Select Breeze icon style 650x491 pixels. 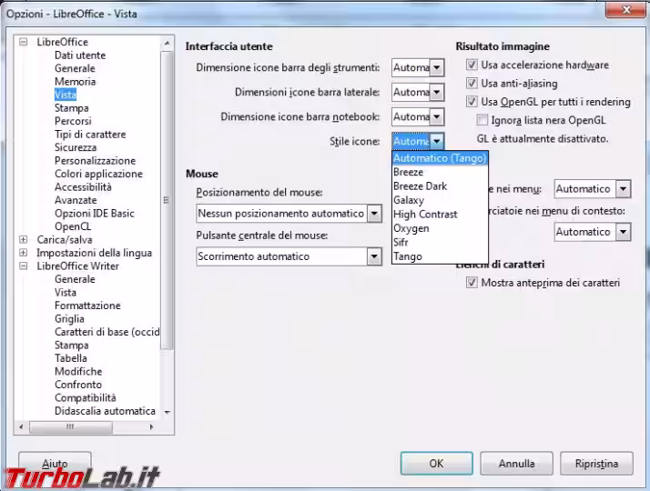tap(440, 172)
